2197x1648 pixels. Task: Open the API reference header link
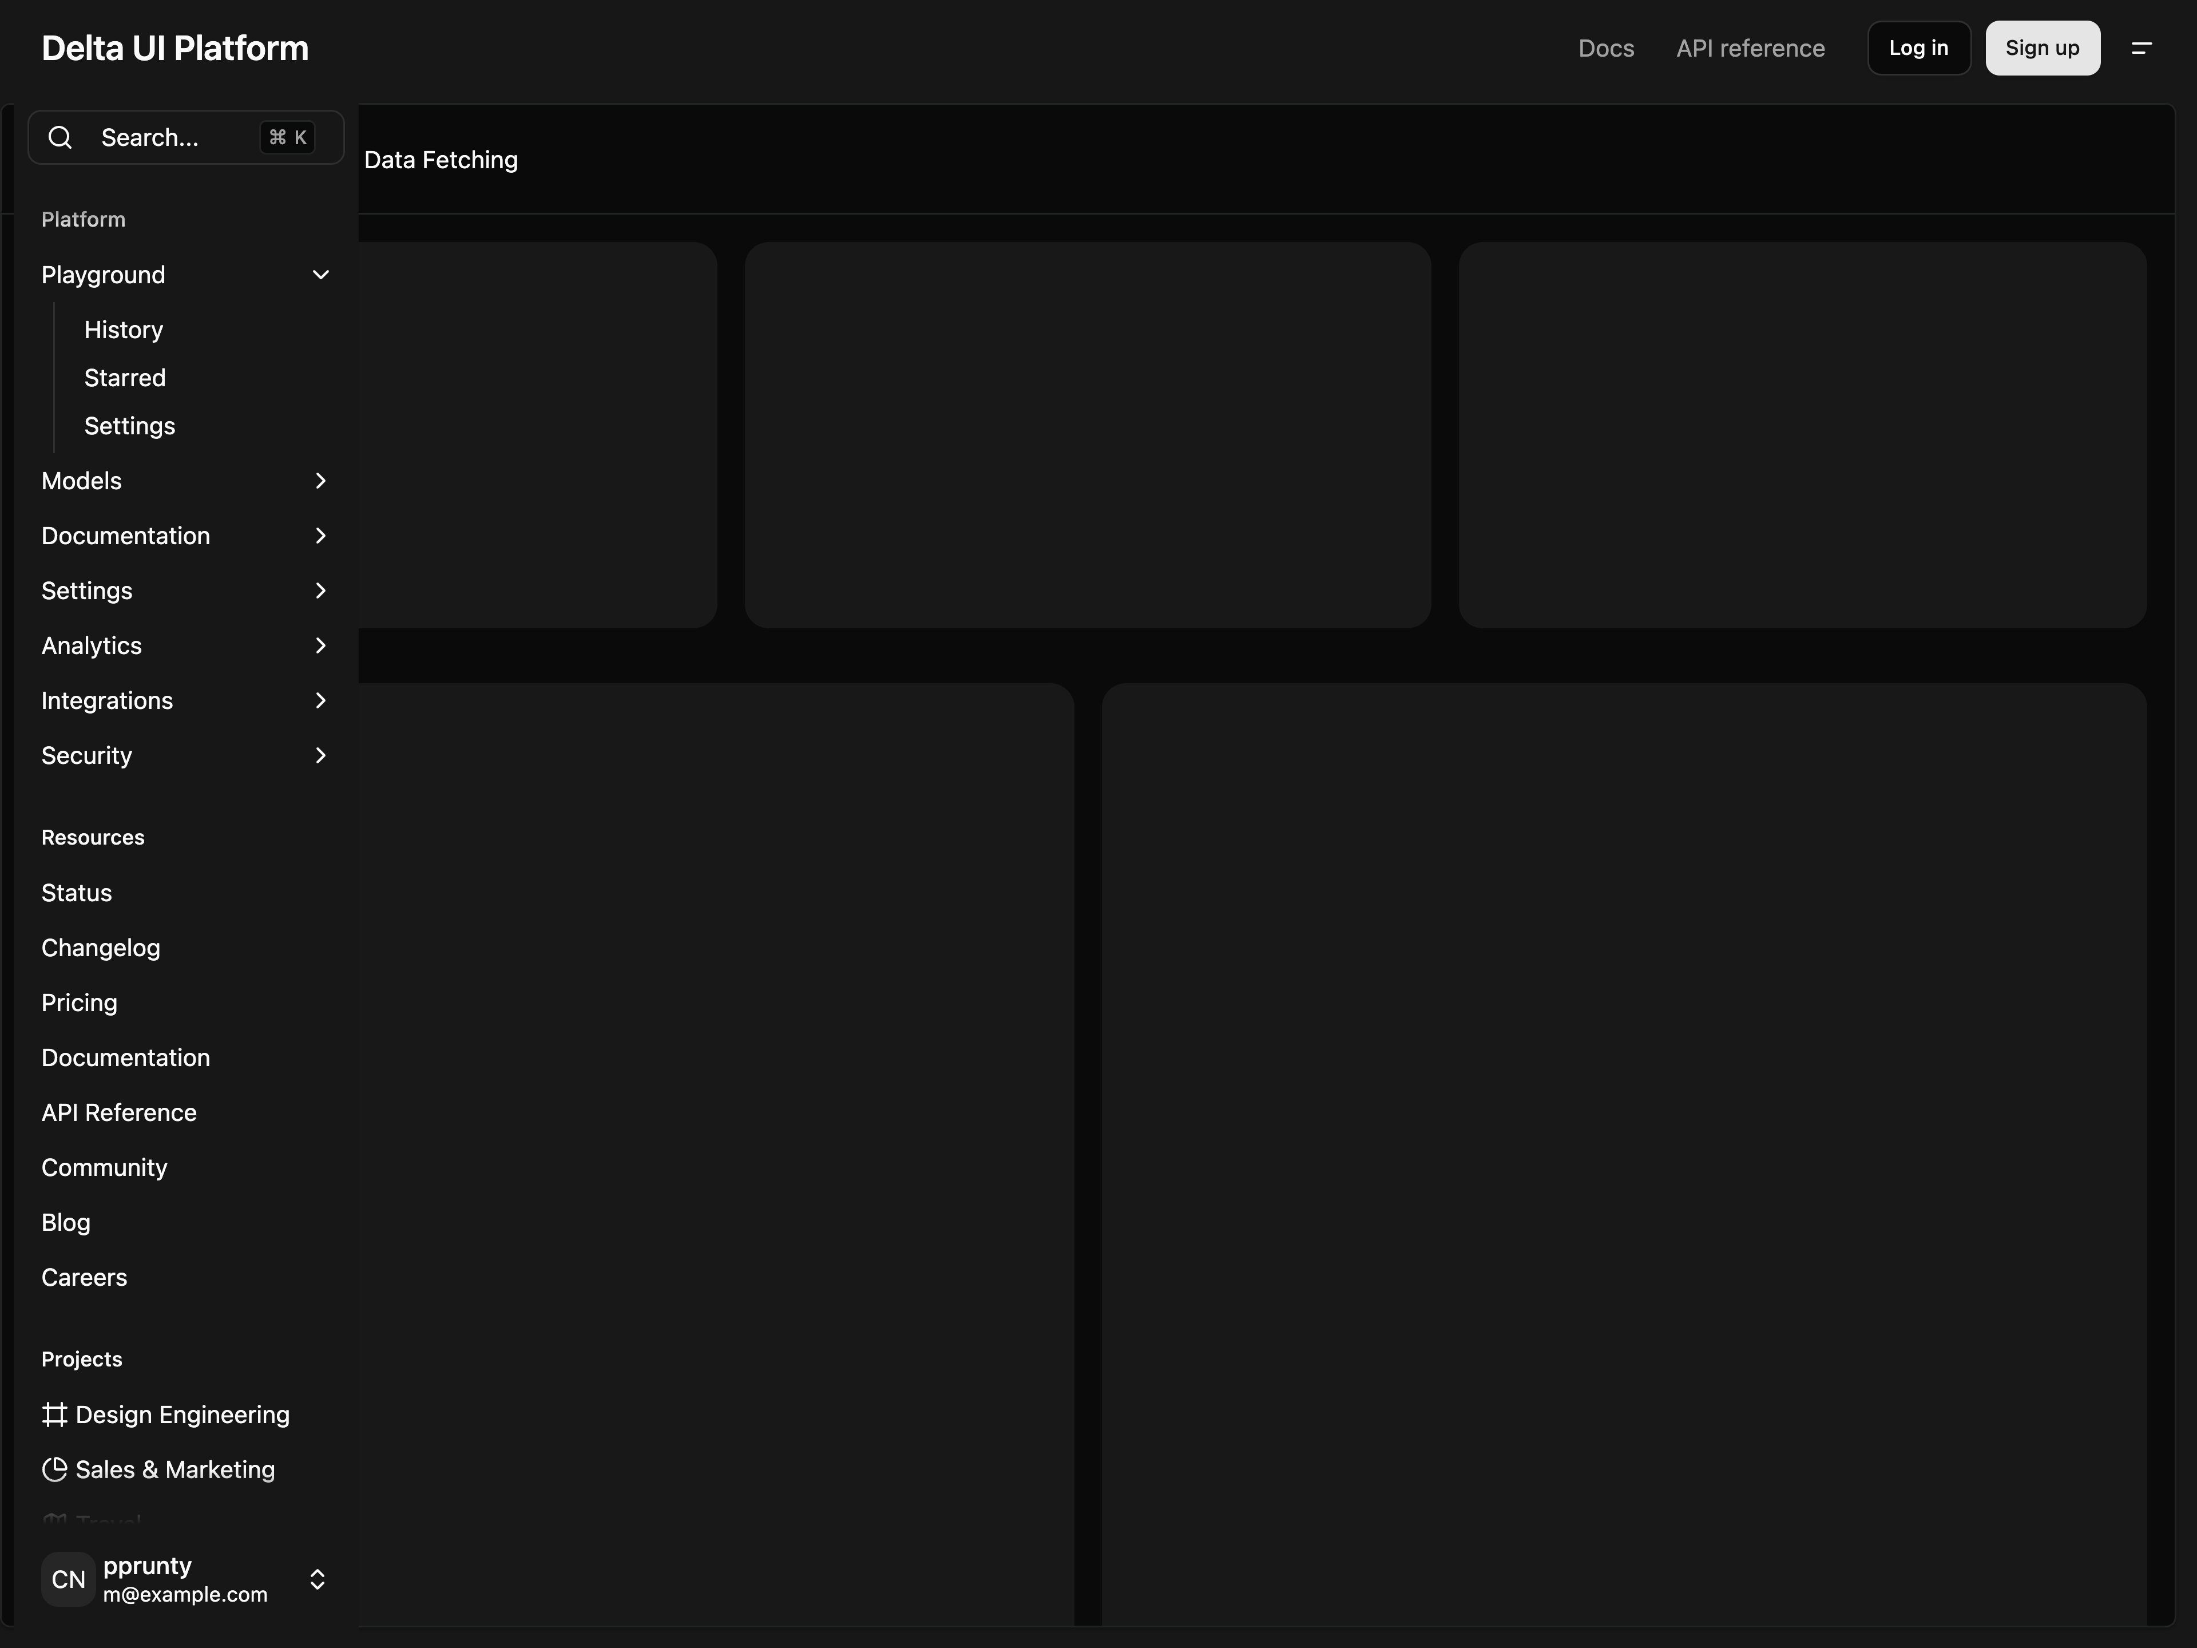click(1750, 47)
